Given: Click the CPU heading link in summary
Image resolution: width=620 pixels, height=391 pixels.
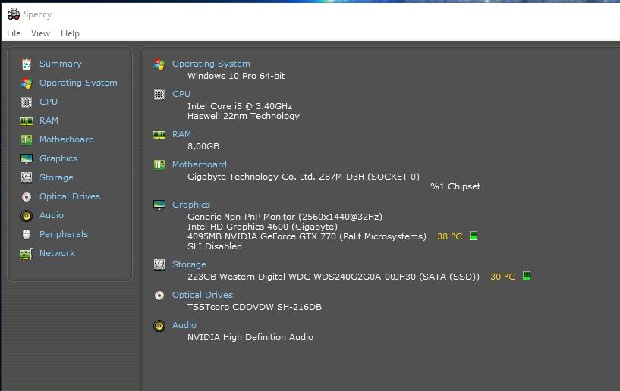Looking at the screenshot, I should point(181,94).
